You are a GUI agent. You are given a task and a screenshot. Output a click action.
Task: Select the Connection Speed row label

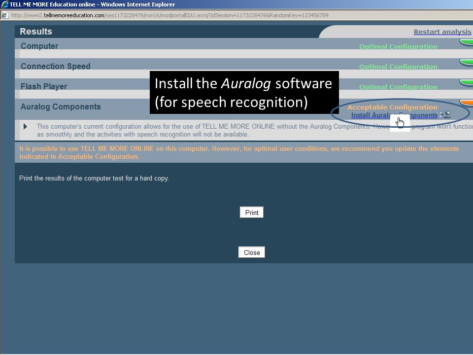point(56,66)
